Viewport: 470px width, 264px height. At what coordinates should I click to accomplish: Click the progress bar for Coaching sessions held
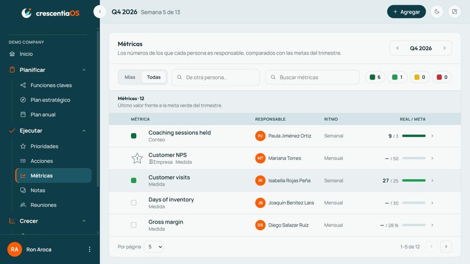tap(414, 136)
